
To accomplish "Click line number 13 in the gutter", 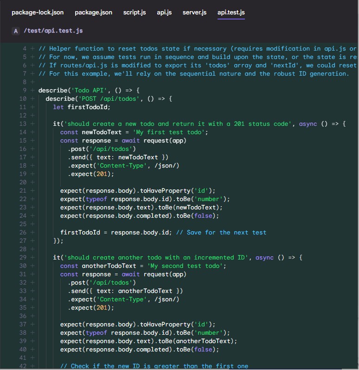I will tap(23, 124).
